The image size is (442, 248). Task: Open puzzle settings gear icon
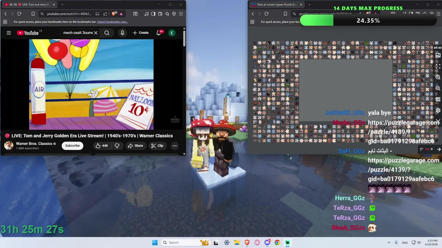pyautogui.click(x=438, y=110)
